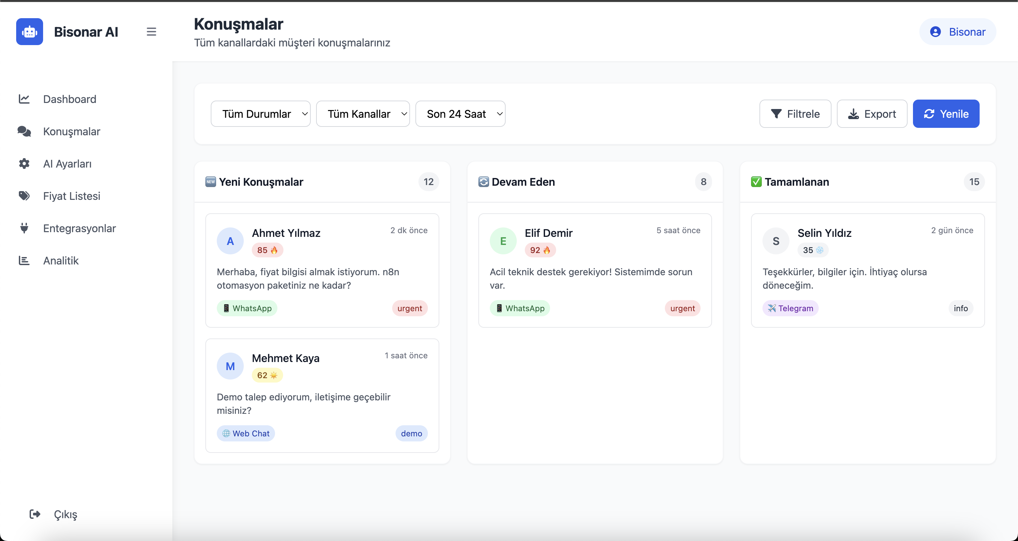
Task: Click the '2 dk önce' timestamp
Action: click(409, 230)
